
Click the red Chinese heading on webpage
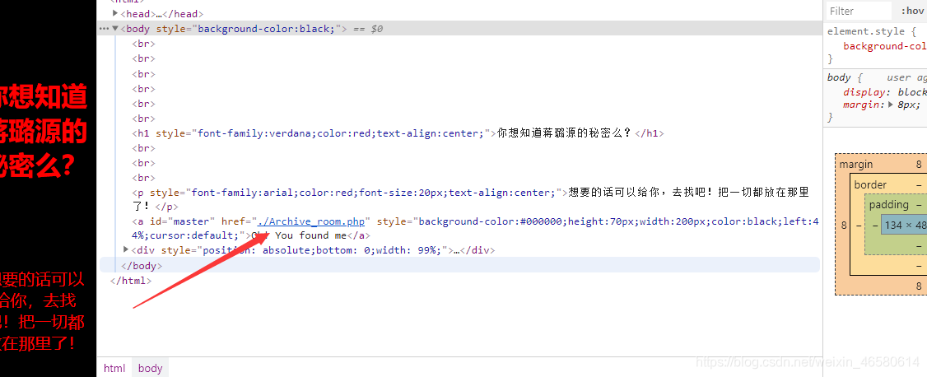point(44,131)
